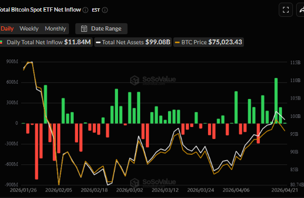Click the 2026/03/02 x-axis date label
This screenshot has width=304, height=198.
coord(130,190)
